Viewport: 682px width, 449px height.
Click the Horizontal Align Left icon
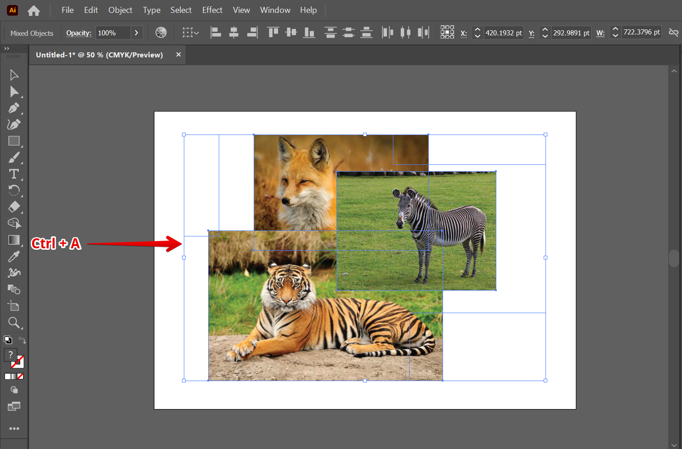click(x=216, y=33)
